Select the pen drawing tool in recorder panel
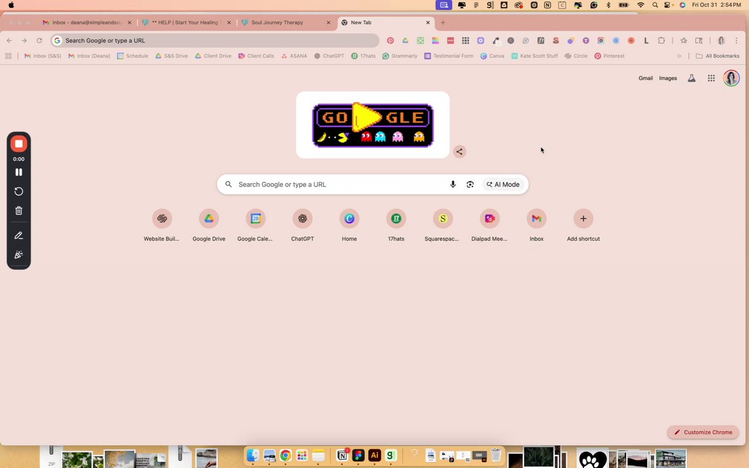Screen dimensions: 749x468 [x=19, y=235]
